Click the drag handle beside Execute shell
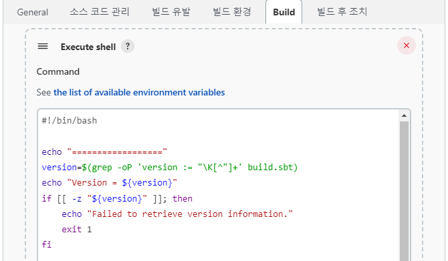448x261 pixels. coord(43,46)
